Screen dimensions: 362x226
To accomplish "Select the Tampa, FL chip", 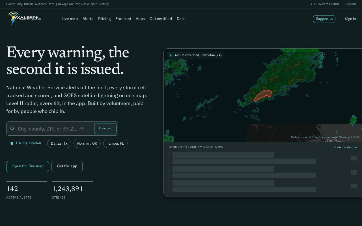I will click(115, 144).
